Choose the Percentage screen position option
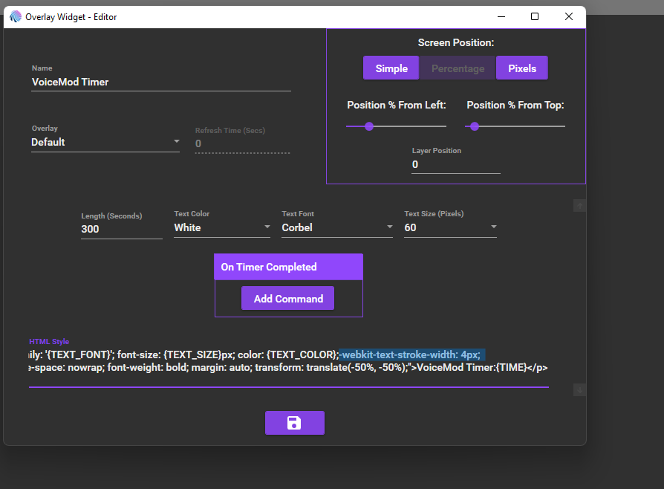The height and width of the screenshot is (489, 664). click(x=458, y=68)
